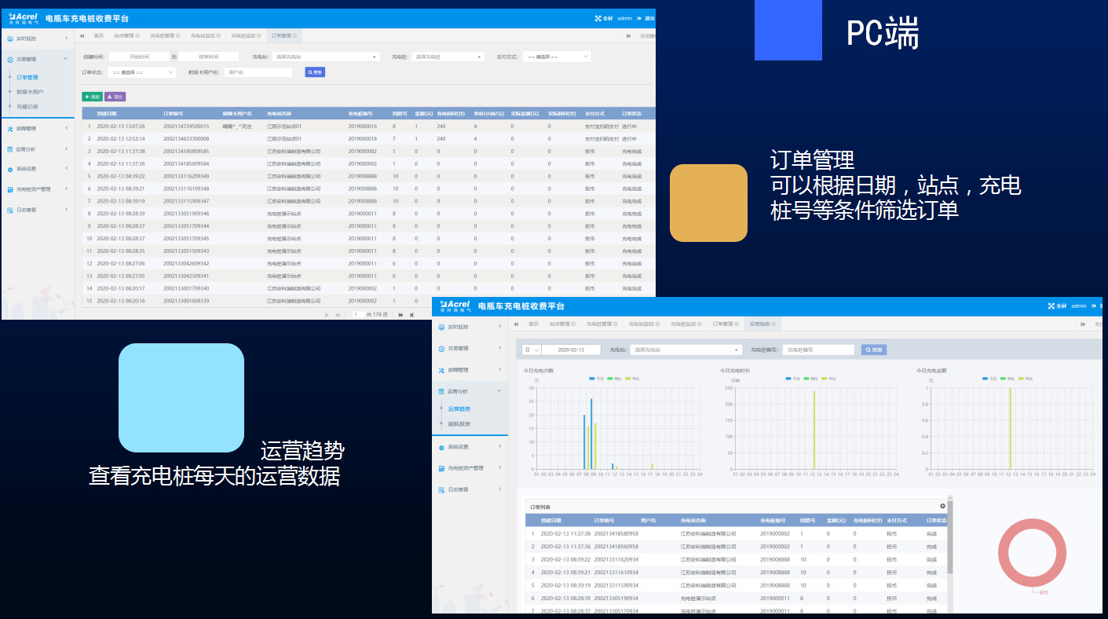Click 交易管理 icon in order management window sidebar
Viewport: 1108px width, 619px height.
[x=9, y=59]
